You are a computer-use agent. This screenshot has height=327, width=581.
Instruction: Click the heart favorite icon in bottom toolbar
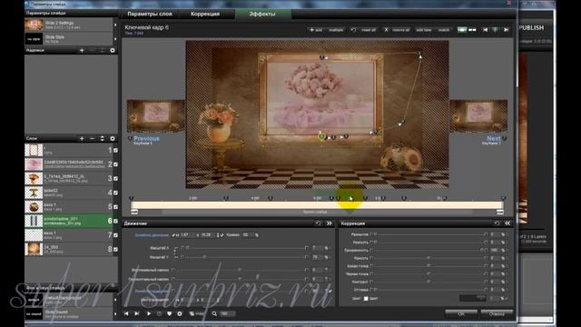(x=170, y=313)
